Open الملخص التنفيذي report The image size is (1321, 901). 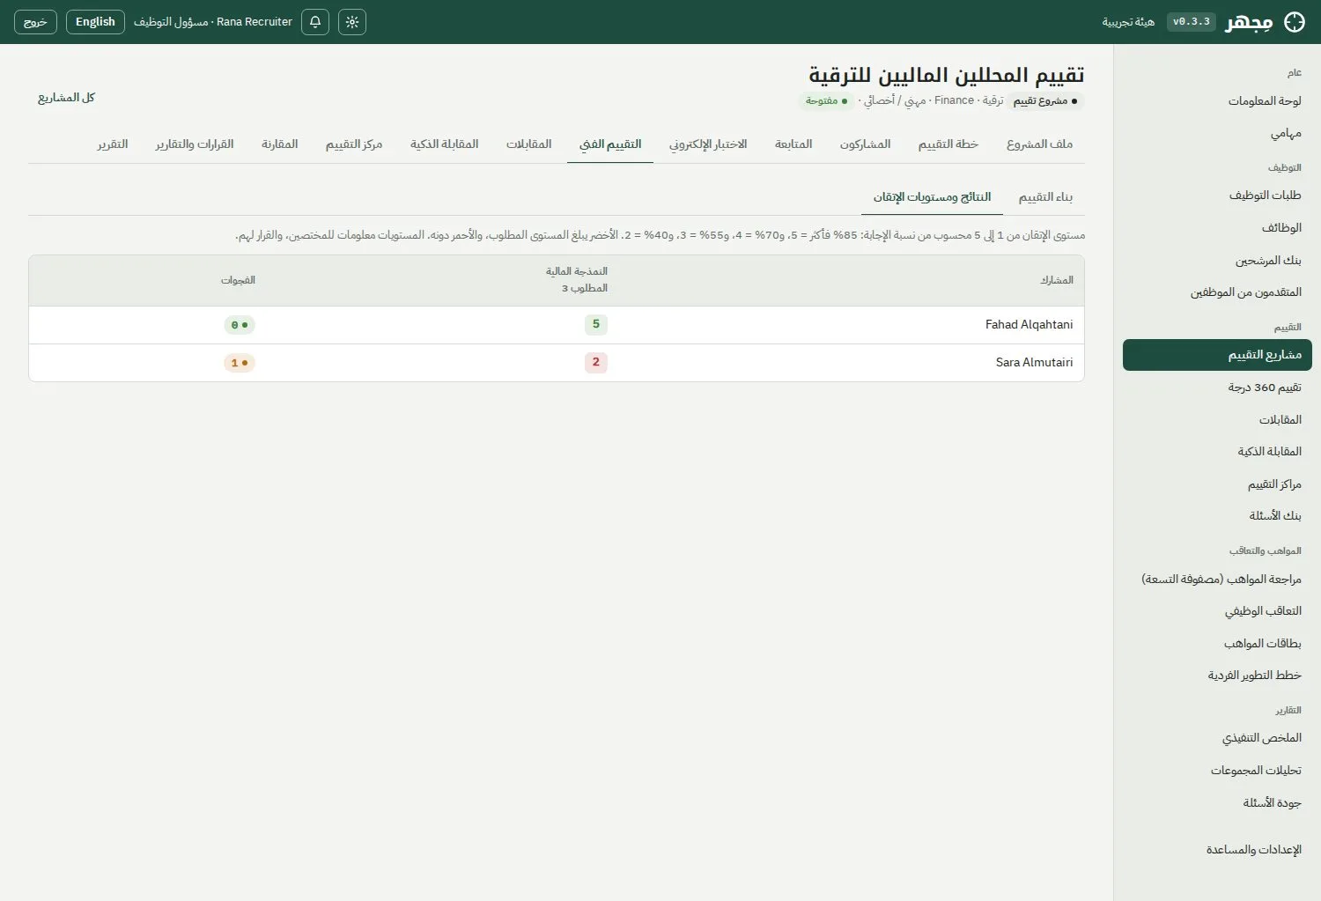1217,738
